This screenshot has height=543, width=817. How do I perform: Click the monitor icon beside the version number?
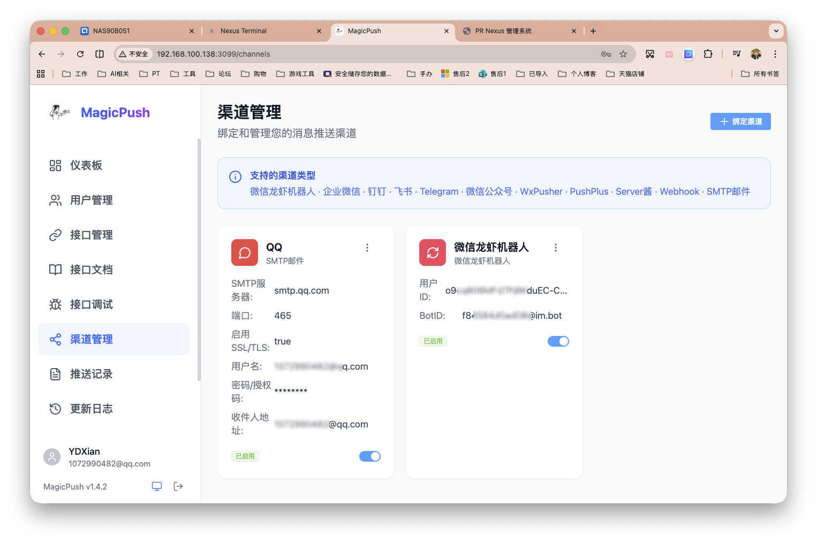(x=156, y=486)
